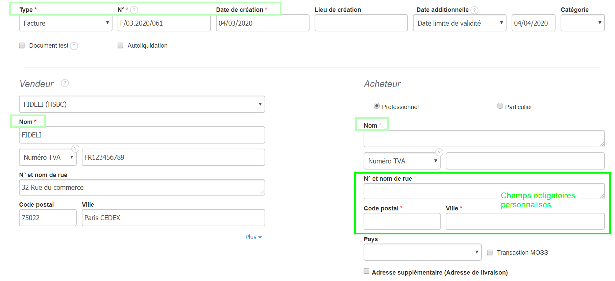Open the help tooltip beside the N° label
Viewport: 615px width, 281px height.
(x=134, y=10)
